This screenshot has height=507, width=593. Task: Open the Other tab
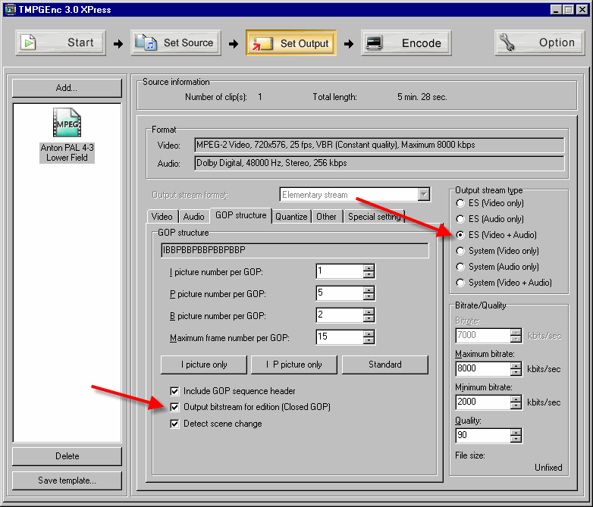[x=326, y=217]
